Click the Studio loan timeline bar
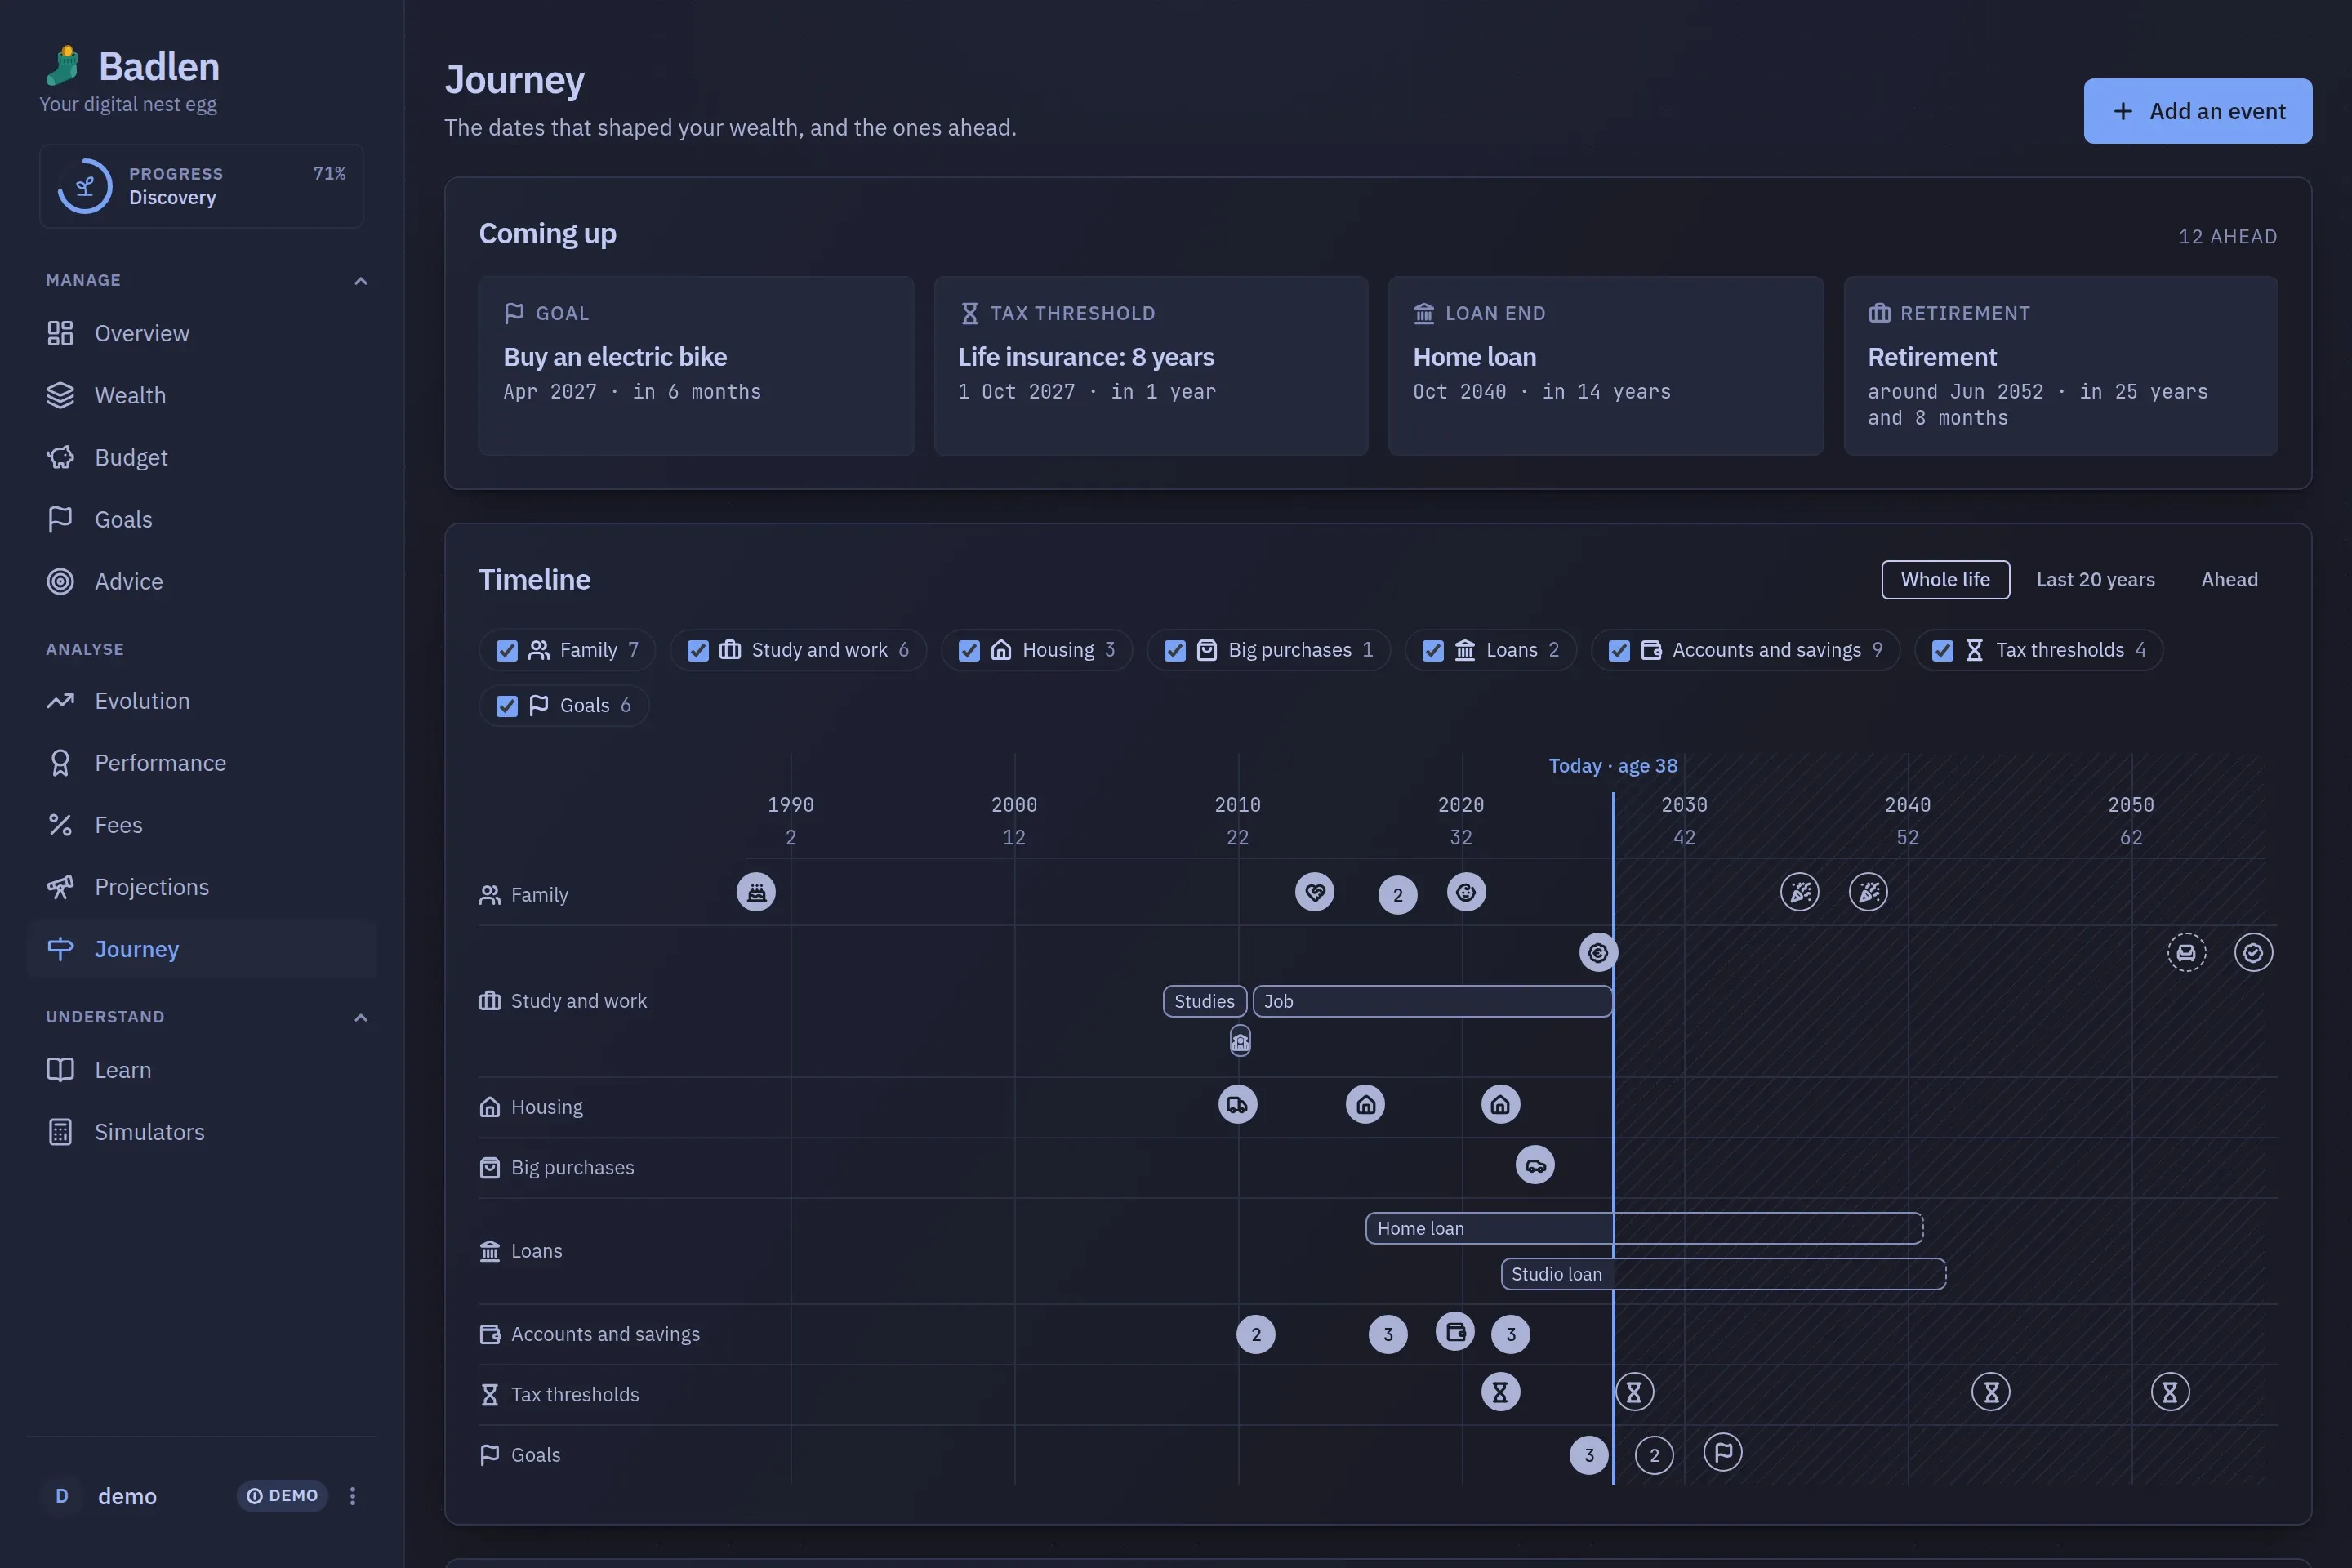 (x=1723, y=1274)
